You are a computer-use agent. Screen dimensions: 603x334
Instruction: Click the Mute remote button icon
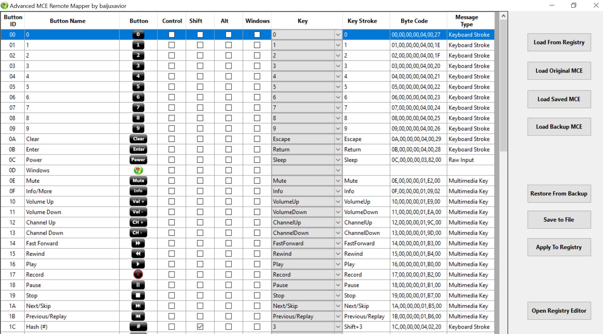138,181
